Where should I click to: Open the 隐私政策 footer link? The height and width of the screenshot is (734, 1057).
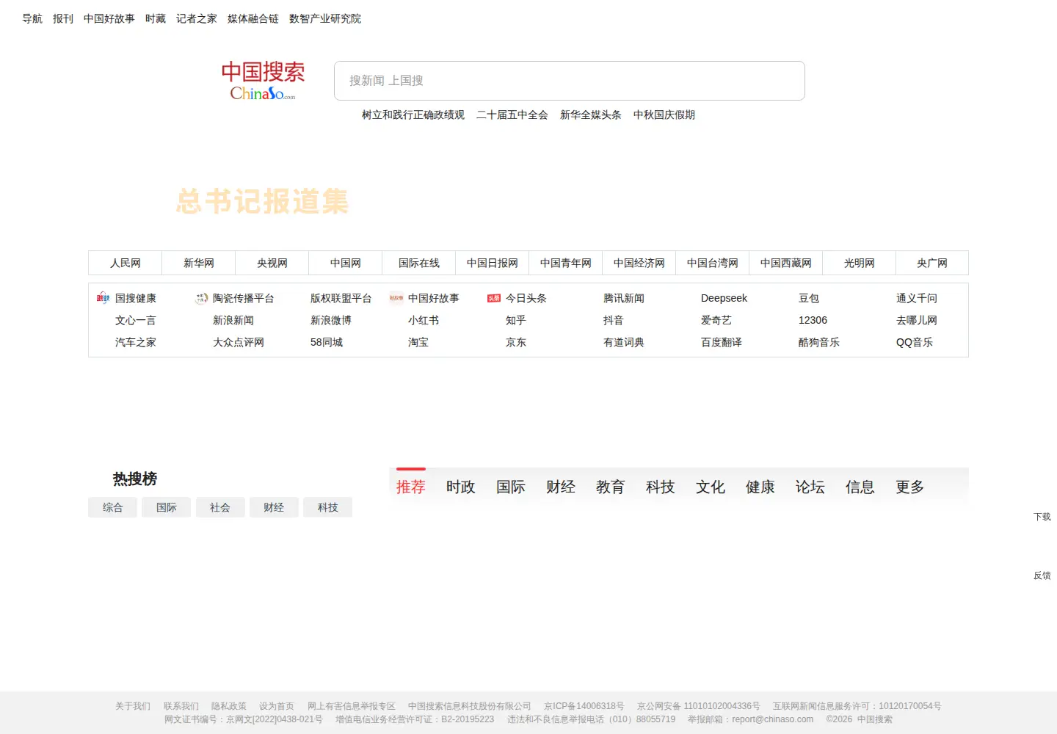[229, 706]
